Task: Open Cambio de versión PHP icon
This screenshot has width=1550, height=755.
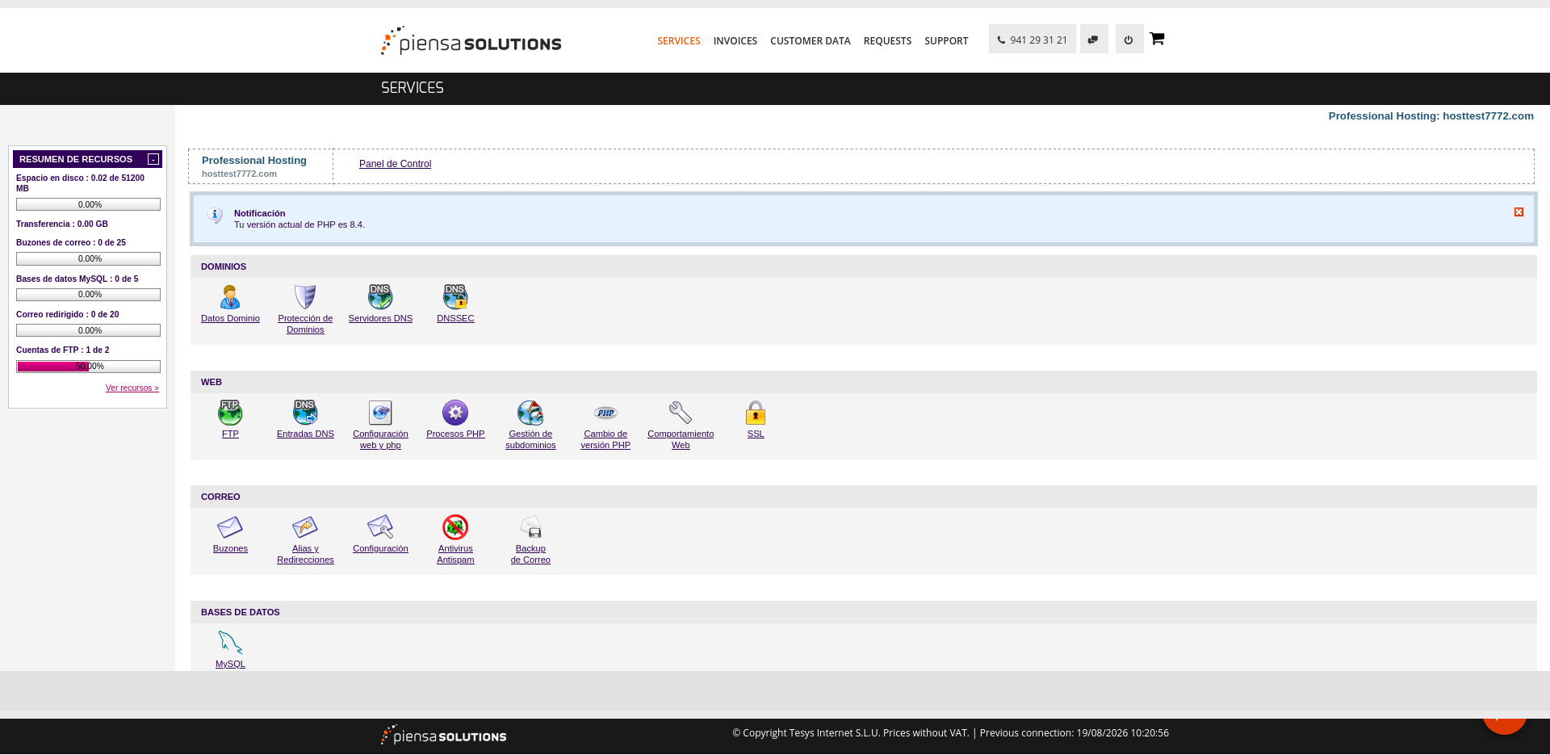Action: point(605,413)
